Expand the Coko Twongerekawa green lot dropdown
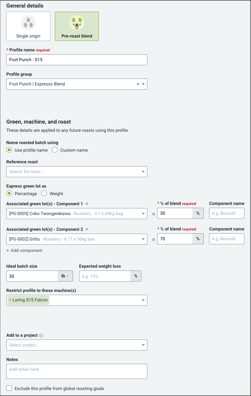 pos(77,213)
